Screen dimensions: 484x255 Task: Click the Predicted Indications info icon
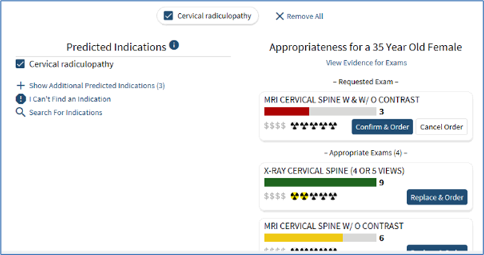(174, 45)
